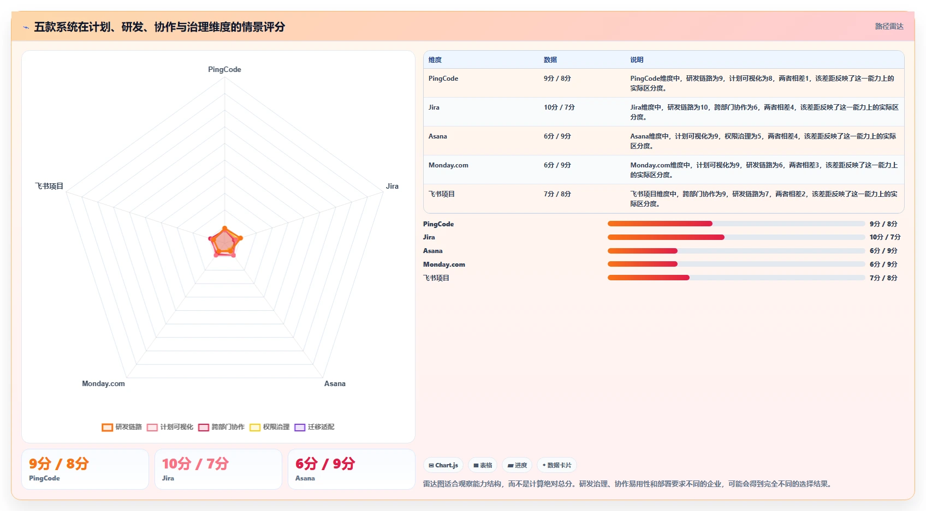Open the Asana 6分 / 9分 stat card

352,469
